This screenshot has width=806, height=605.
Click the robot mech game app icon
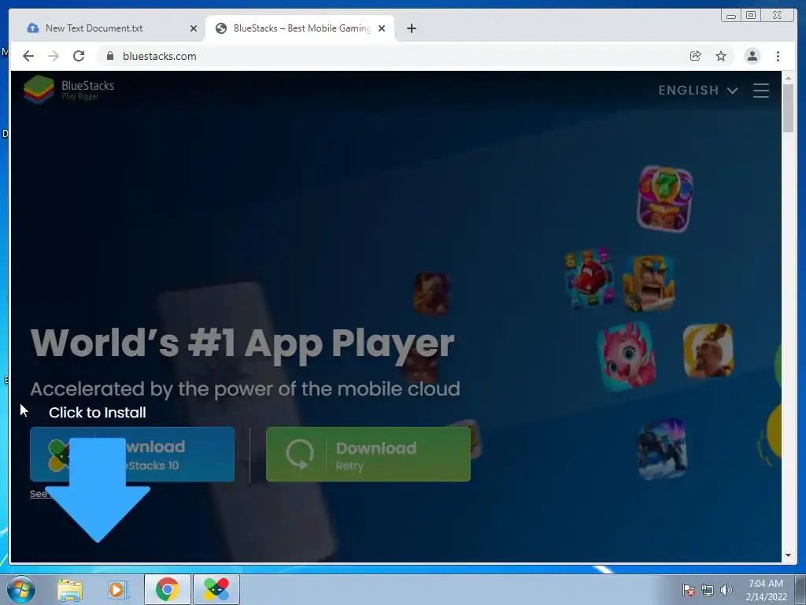coord(663,449)
